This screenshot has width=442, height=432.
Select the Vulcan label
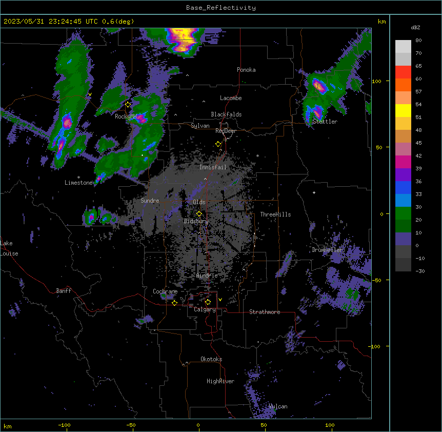tap(278, 406)
